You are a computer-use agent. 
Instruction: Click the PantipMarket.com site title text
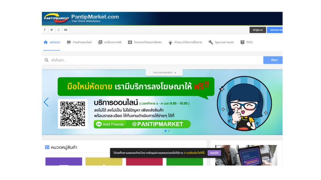95,17
